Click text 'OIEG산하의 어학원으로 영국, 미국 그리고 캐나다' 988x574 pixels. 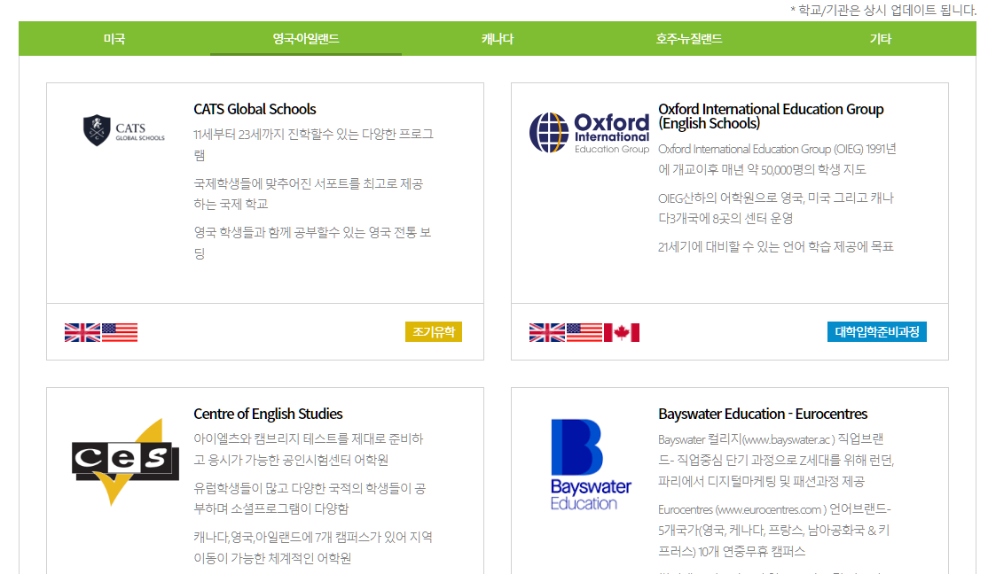coord(776,207)
